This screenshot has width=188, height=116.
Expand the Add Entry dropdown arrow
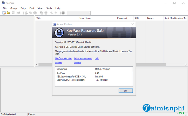pos(22,13)
